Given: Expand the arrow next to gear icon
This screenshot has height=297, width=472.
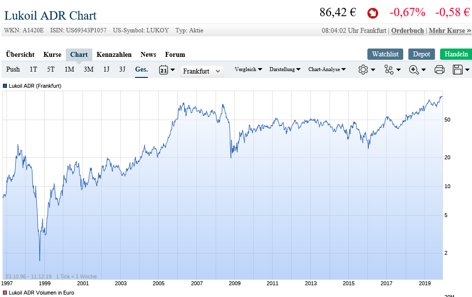Looking at the screenshot, I should 373,70.
